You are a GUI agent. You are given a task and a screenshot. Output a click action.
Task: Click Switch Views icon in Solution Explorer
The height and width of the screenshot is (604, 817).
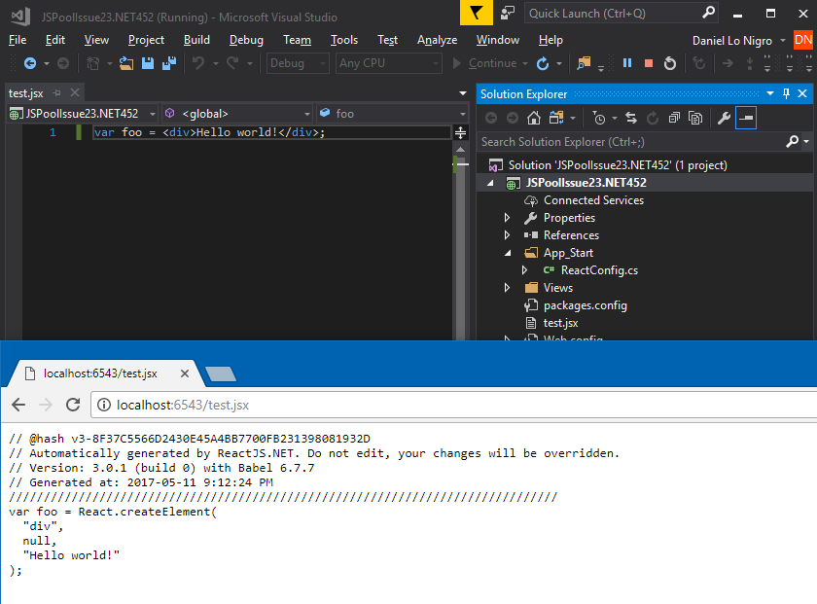pos(556,119)
